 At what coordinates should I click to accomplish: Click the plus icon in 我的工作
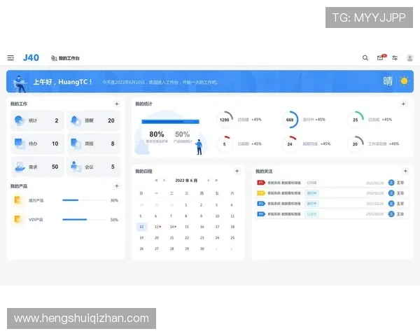(117, 104)
